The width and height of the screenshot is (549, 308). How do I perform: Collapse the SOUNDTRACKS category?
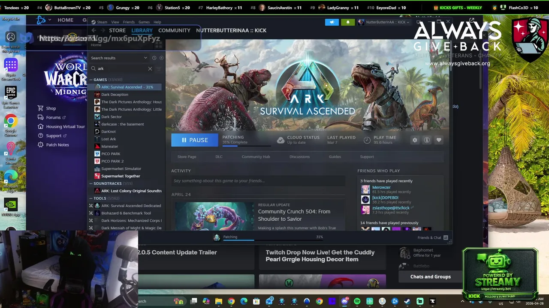pyautogui.click(x=91, y=184)
